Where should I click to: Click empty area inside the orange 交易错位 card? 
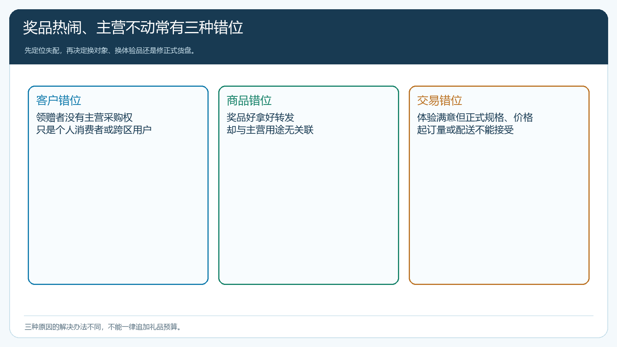tap(499, 208)
